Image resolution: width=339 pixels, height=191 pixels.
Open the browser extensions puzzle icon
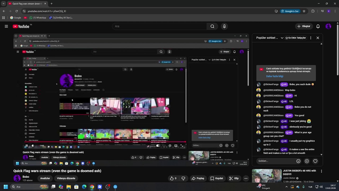coord(313,11)
